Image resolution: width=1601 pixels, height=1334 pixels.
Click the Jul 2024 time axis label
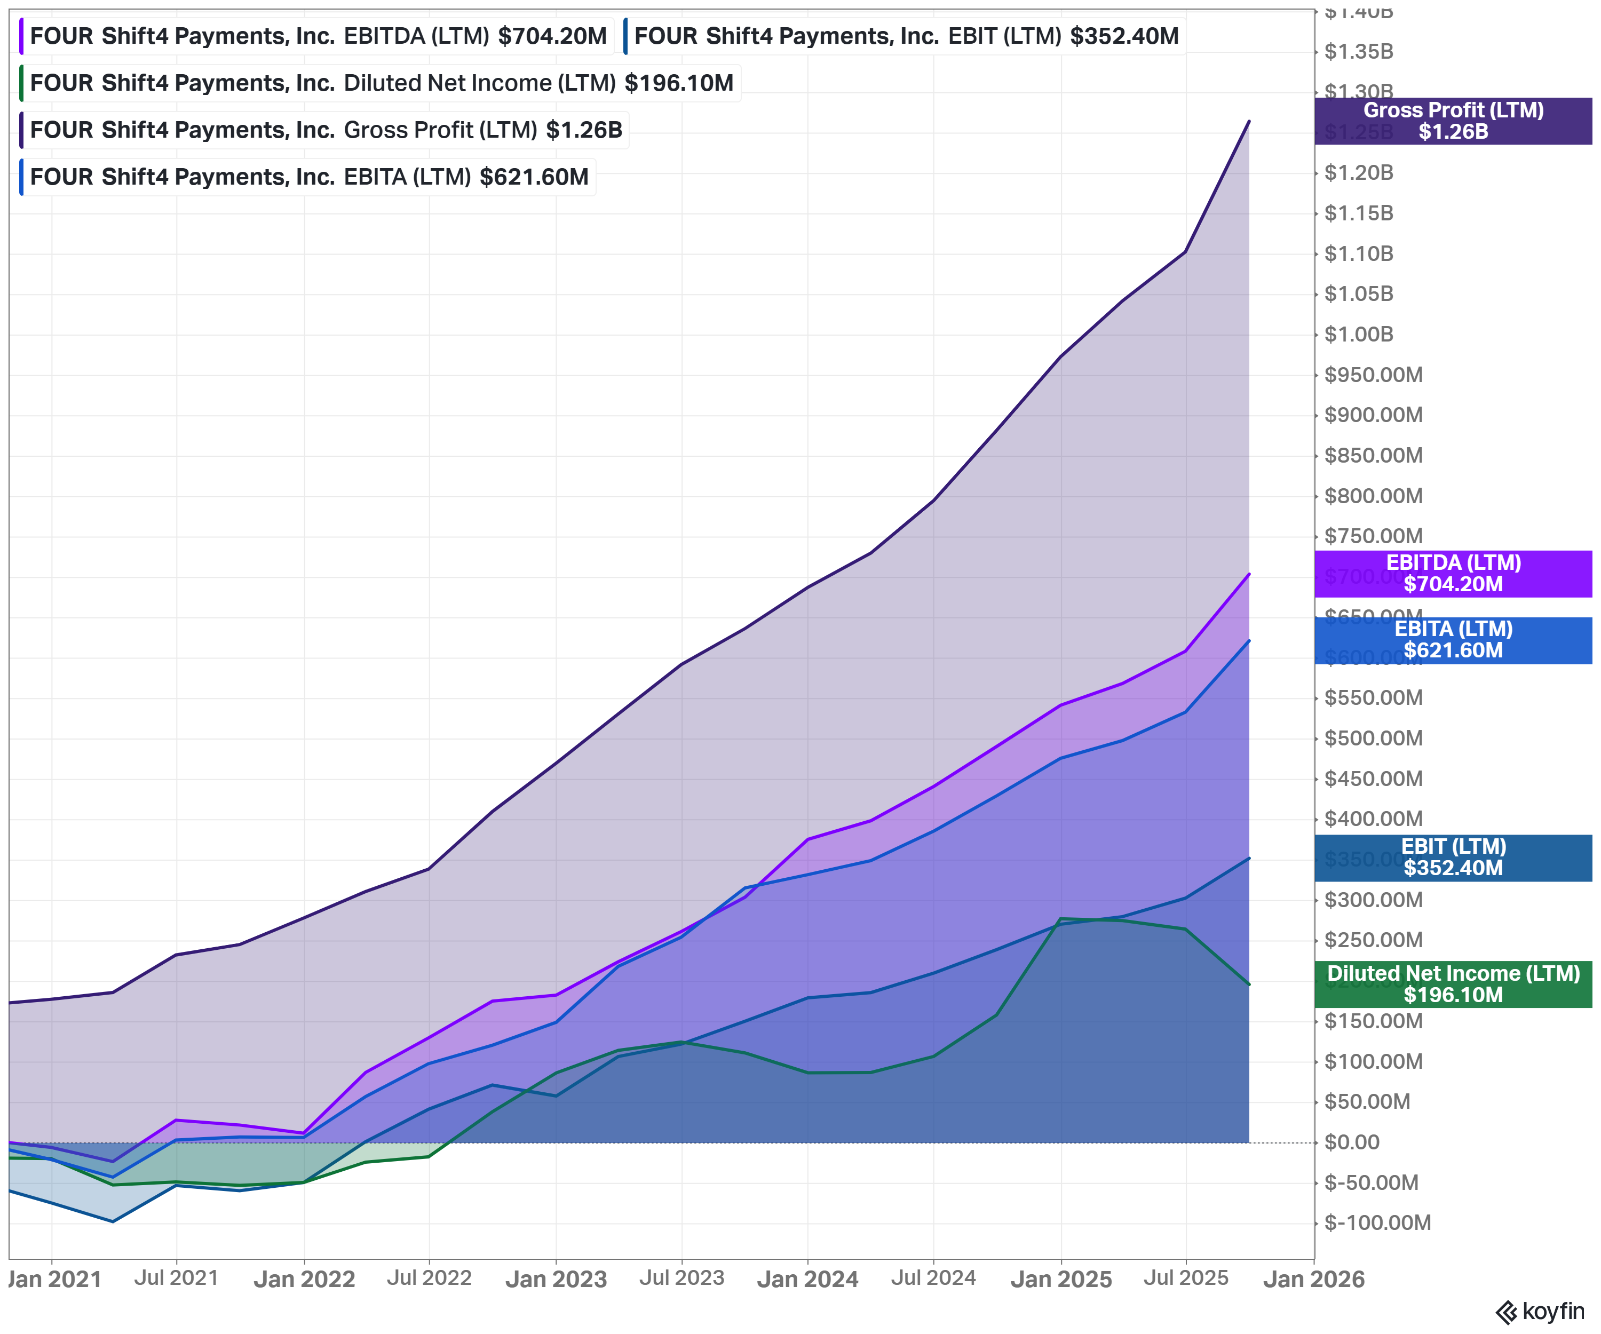point(934,1279)
